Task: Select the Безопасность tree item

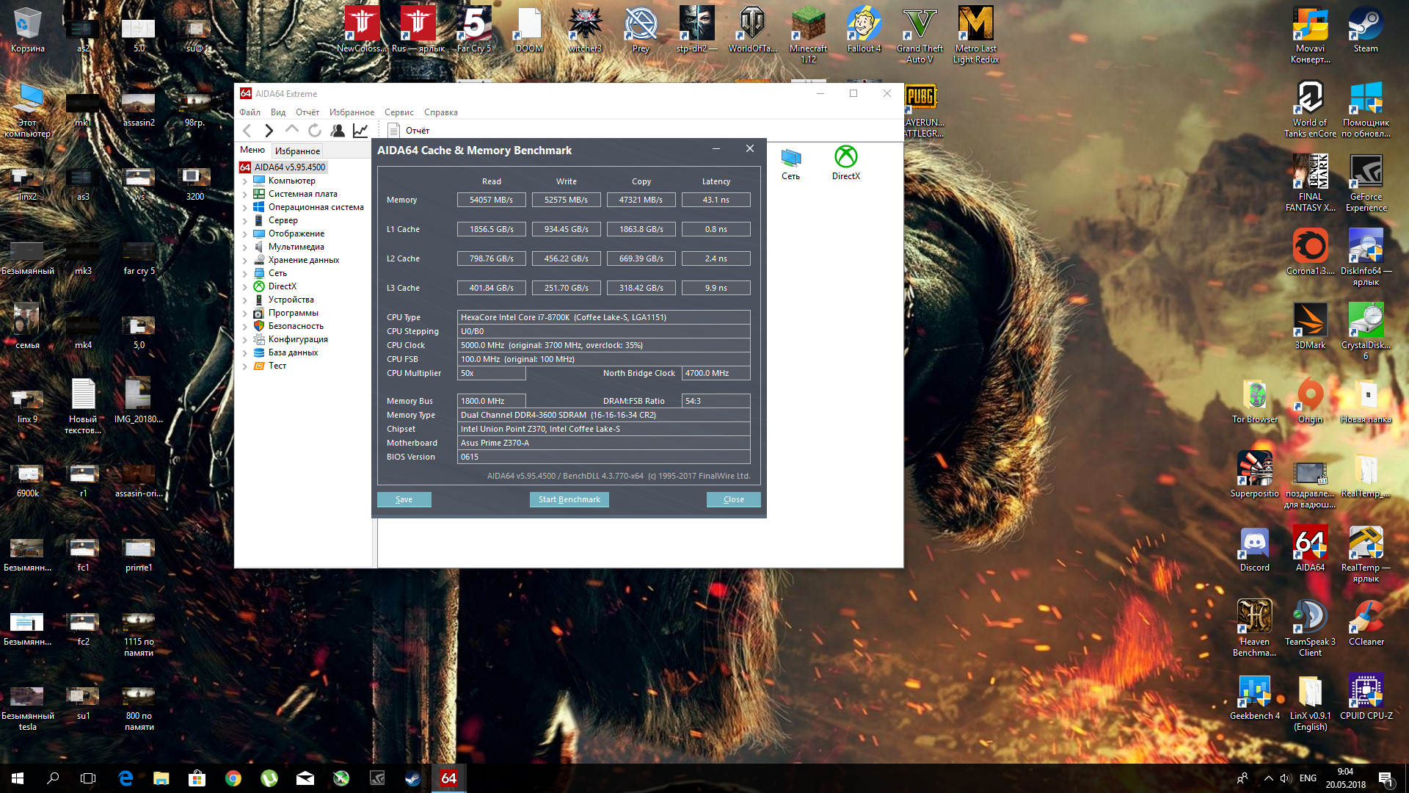Action: [296, 326]
